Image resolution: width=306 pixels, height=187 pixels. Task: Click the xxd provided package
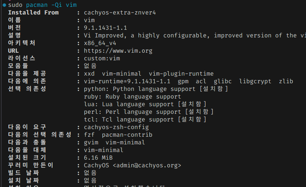89,74
